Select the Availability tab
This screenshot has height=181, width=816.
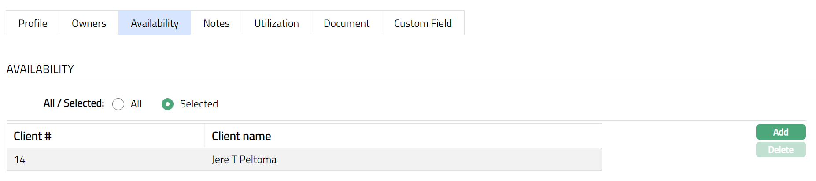click(155, 23)
